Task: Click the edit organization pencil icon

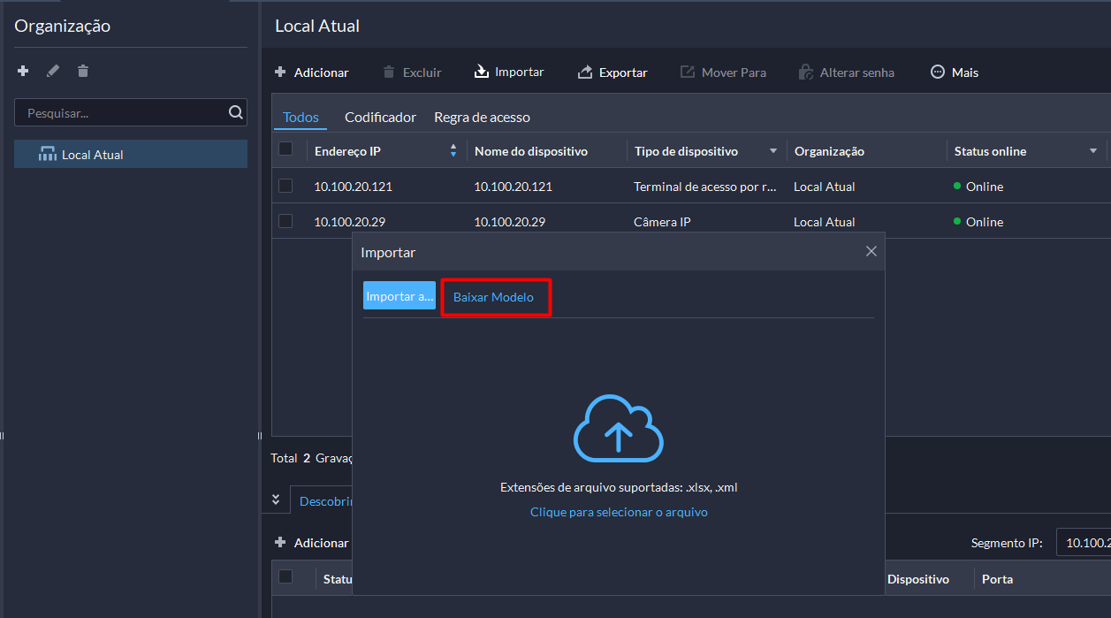Action: [53, 71]
